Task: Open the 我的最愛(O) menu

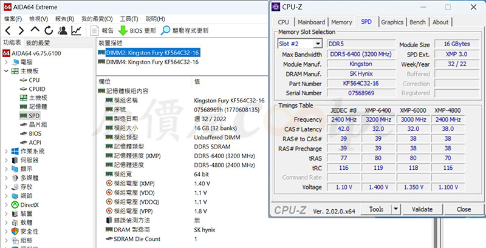Action: coord(97,19)
